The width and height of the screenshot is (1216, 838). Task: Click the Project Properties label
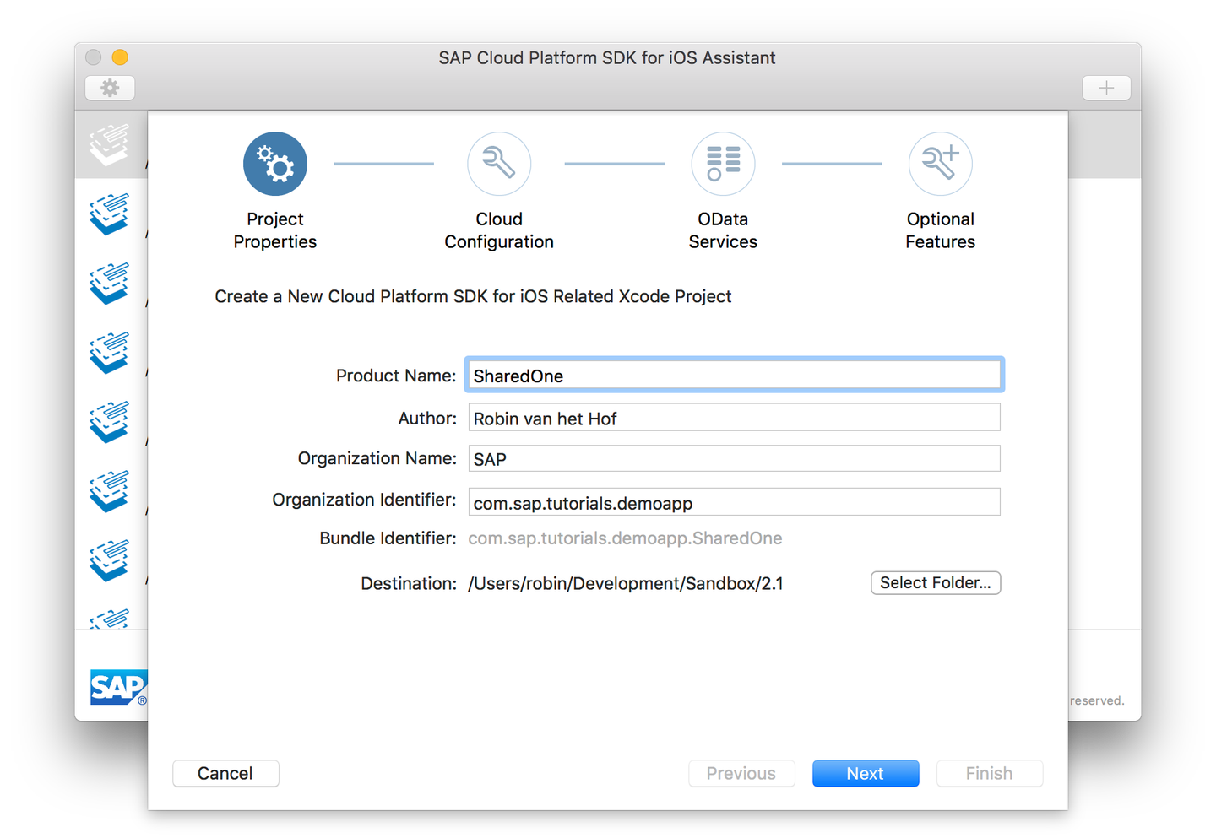[275, 230]
